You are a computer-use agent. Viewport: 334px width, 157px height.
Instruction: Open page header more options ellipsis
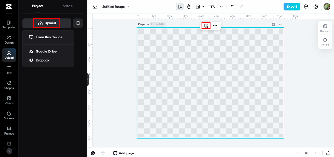[x=281, y=24]
